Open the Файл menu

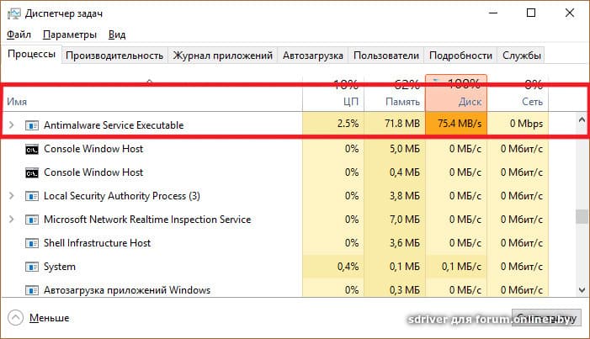[19, 34]
